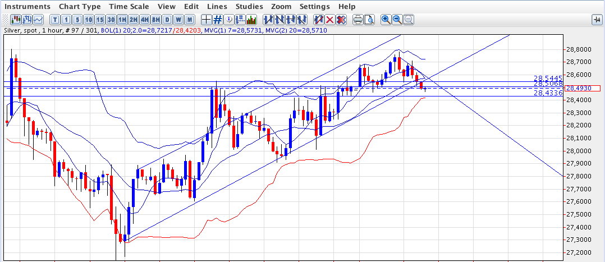
Task: Open the Instruments menu
Action: pyautogui.click(x=27, y=6)
